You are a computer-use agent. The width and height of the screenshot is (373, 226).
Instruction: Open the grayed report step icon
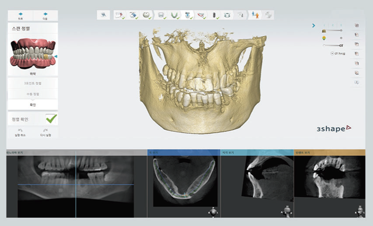pyautogui.click(x=240, y=15)
